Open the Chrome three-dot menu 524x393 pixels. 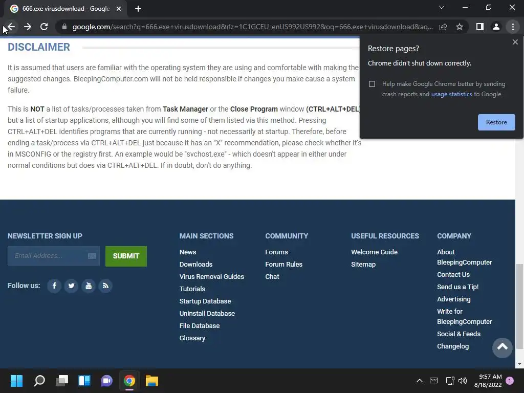click(513, 27)
